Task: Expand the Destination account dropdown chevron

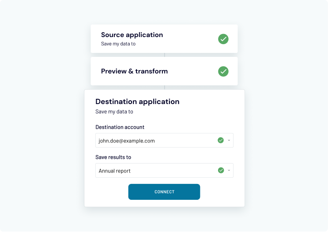Action: (229, 140)
